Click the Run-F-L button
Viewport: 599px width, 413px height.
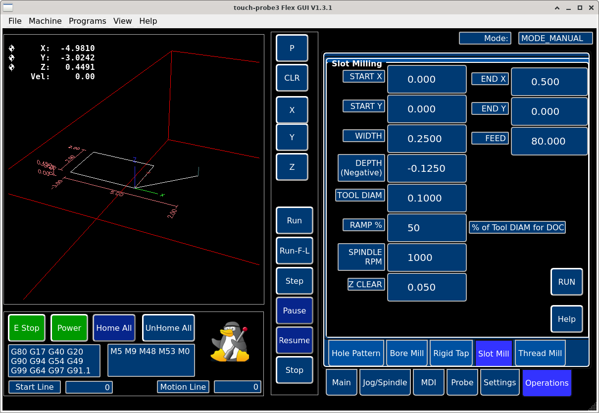pos(294,251)
